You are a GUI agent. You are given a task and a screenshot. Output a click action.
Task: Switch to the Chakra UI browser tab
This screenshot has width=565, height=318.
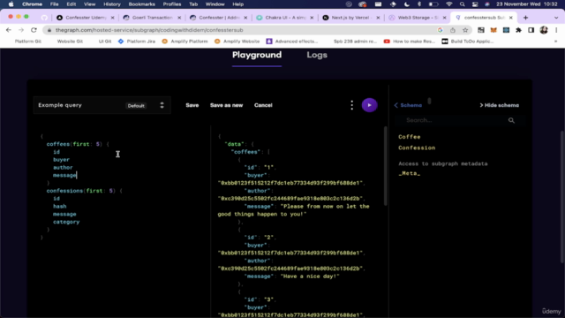[x=285, y=18]
